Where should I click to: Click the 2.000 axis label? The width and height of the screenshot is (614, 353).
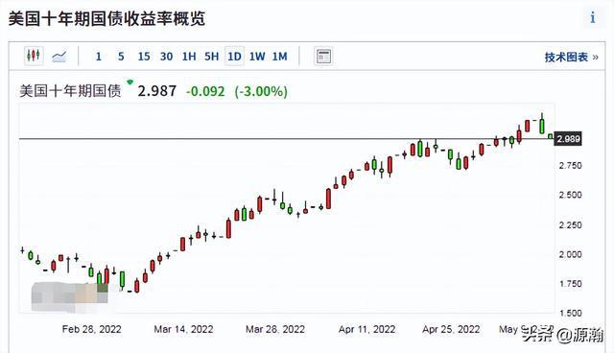tap(571, 254)
